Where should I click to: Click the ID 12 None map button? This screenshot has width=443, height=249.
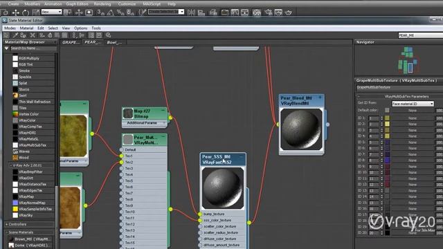[413, 185]
